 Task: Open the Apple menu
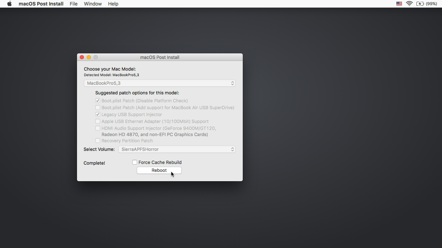(x=9, y=4)
